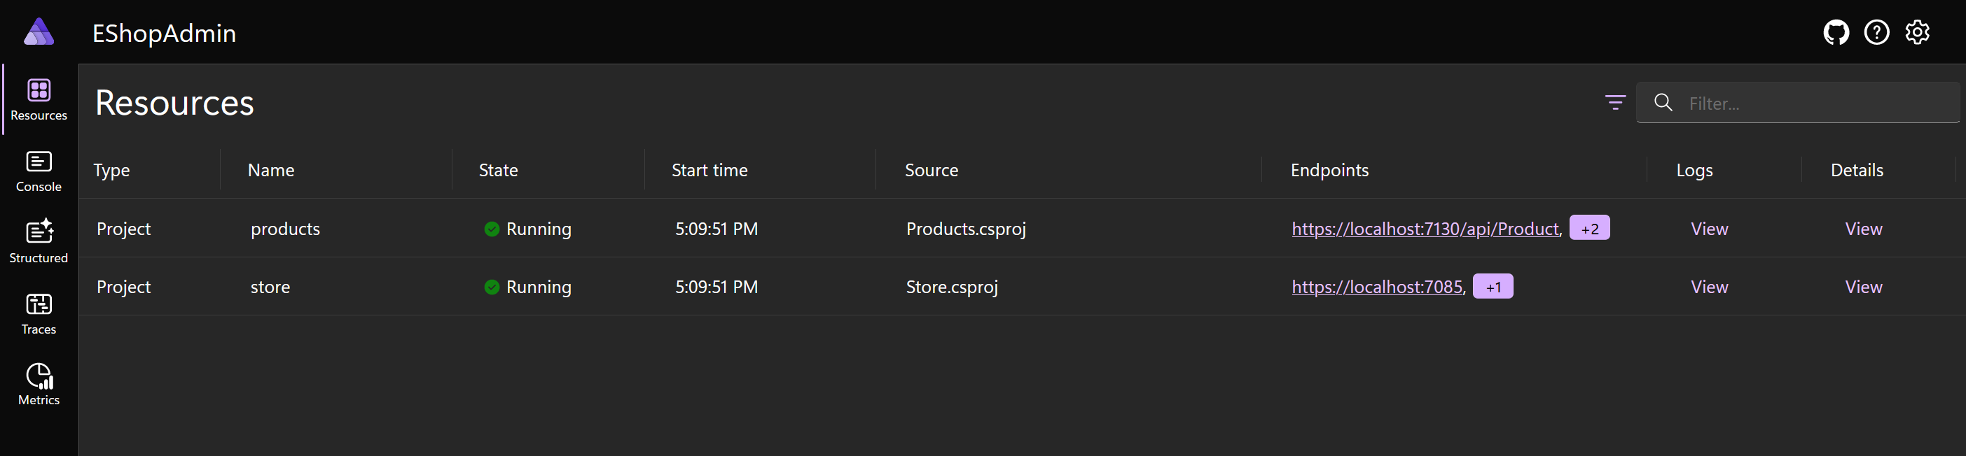Navigate to the Metrics page
The width and height of the screenshot is (1966, 456).
(39, 385)
